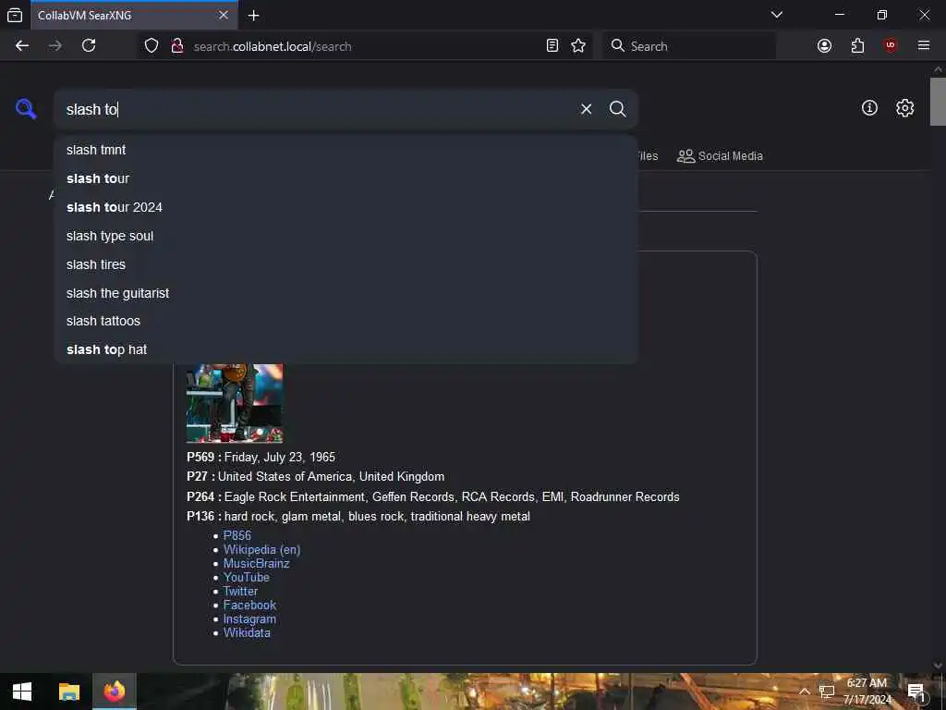
Task: Click the Firefox toolbar Search box
Action: (x=689, y=46)
